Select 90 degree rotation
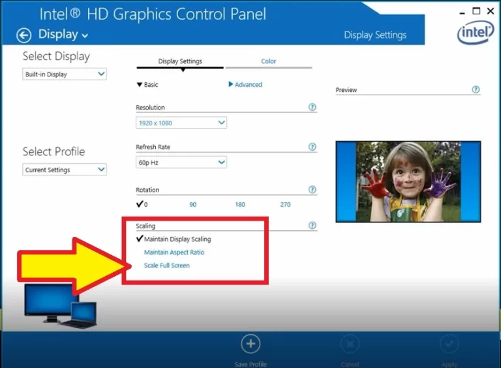Viewport: 501px width, 368px height. point(192,205)
